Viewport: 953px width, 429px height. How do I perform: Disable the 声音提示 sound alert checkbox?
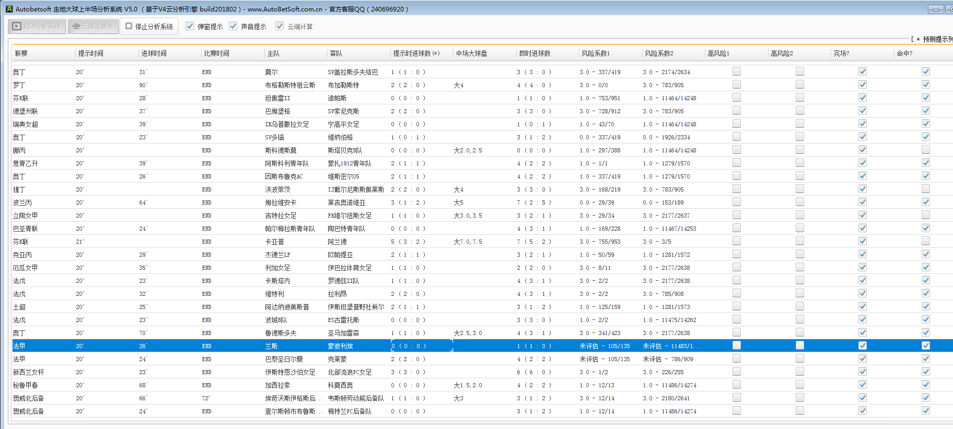[x=233, y=26]
